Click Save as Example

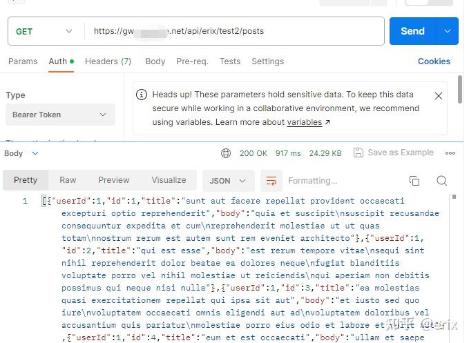(394, 153)
